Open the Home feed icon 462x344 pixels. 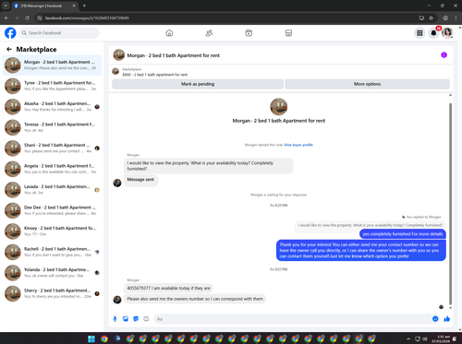coord(169,33)
